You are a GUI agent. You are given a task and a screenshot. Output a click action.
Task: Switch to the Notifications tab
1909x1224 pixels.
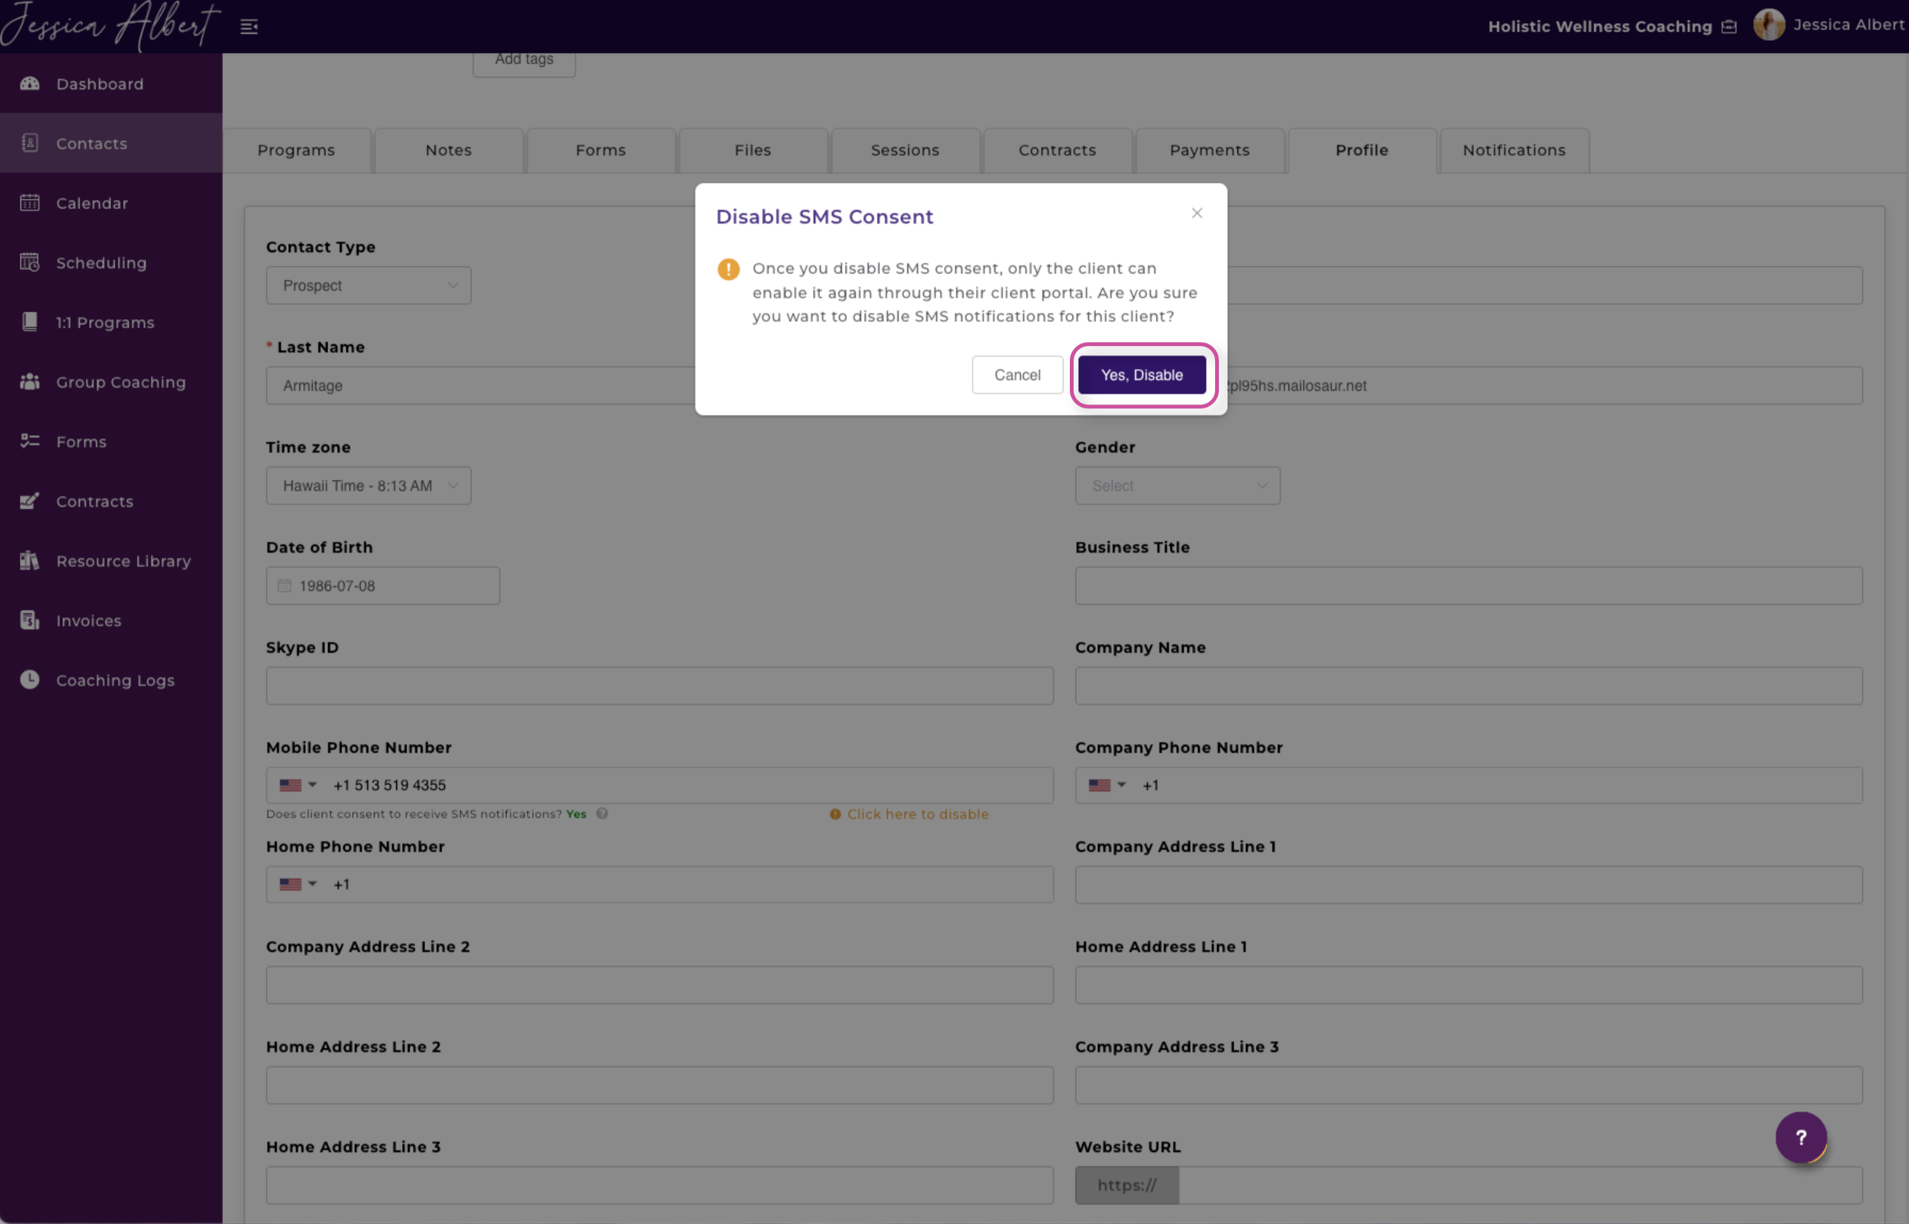pos(1514,150)
